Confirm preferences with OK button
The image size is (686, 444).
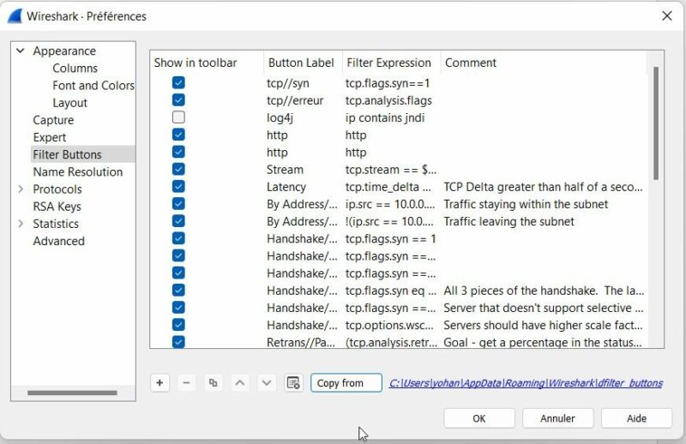click(479, 418)
